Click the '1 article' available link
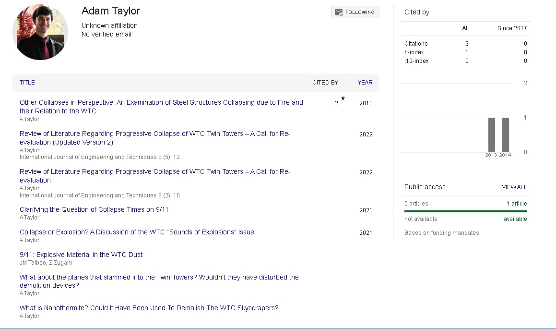The width and height of the screenshot is (556, 329). click(x=517, y=203)
